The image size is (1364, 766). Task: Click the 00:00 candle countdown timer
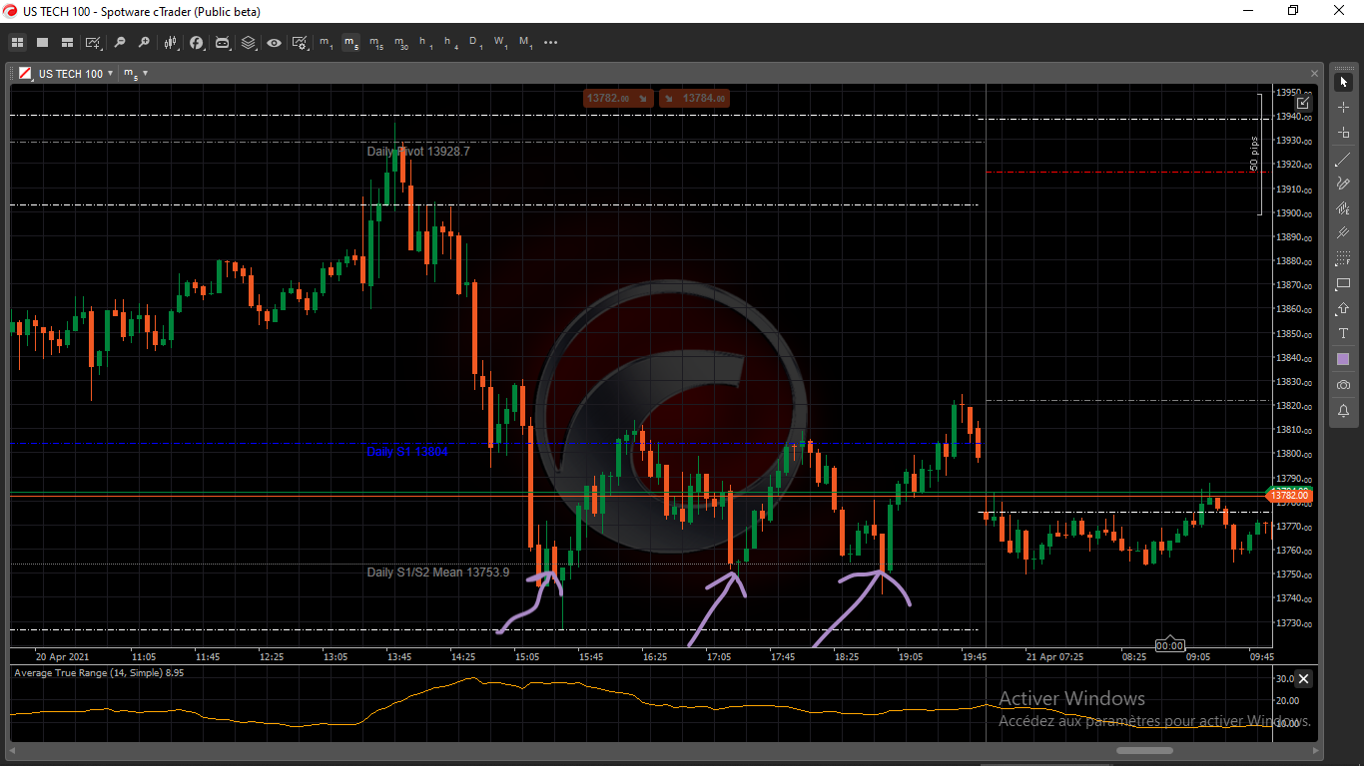pyautogui.click(x=1169, y=645)
